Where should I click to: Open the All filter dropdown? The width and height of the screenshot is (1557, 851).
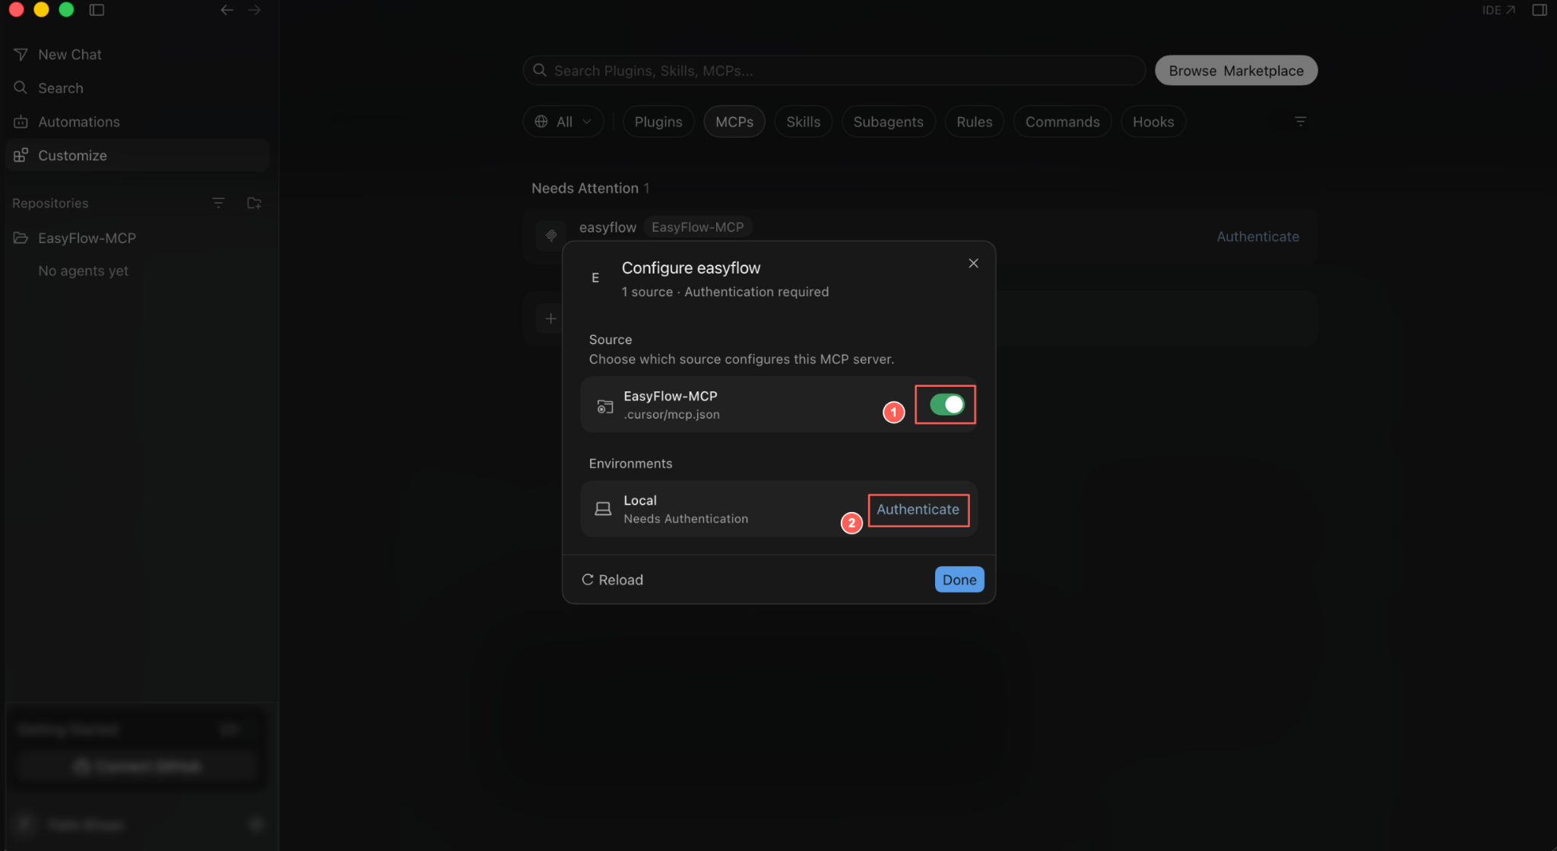[x=563, y=122]
